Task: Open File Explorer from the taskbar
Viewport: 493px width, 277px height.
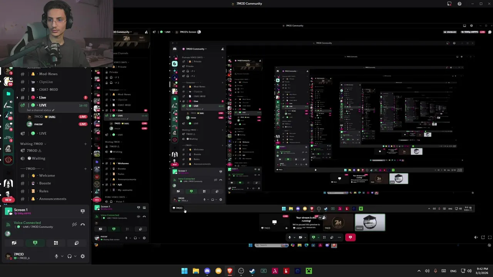Action: pos(196,271)
